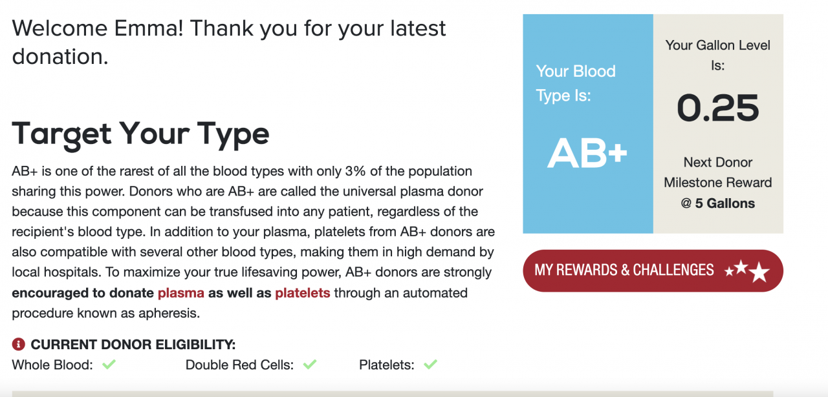The width and height of the screenshot is (828, 397).
Task: Click the Double Red Cells green checkmark
Action: click(310, 365)
